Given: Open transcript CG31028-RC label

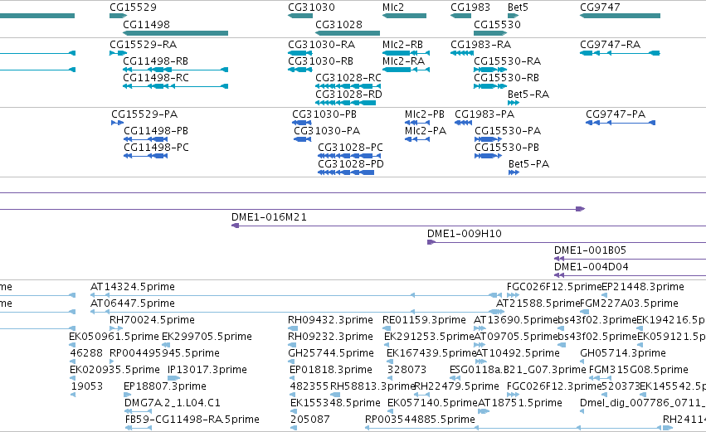Looking at the screenshot, I should click(x=348, y=78).
